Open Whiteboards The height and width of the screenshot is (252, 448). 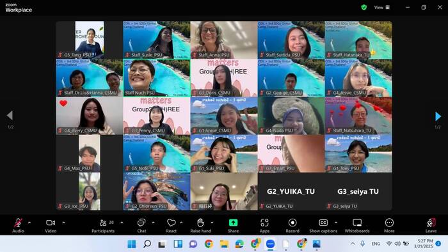pos(357,226)
